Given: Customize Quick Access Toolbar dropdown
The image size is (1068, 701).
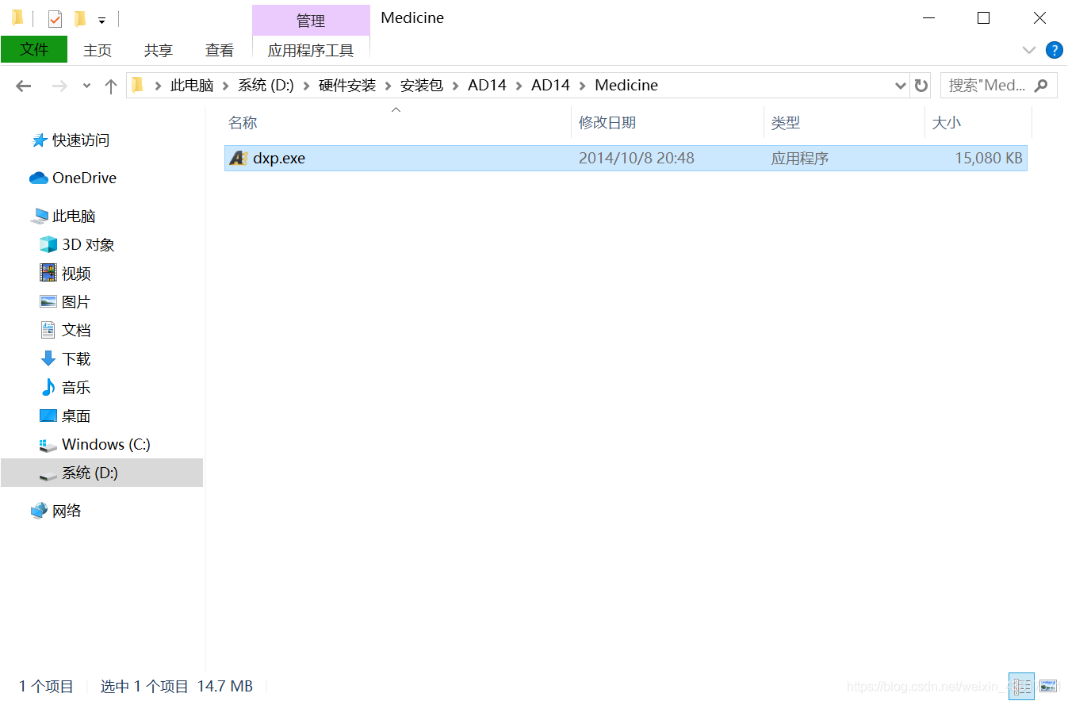Looking at the screenshot, I should (101, 20).
